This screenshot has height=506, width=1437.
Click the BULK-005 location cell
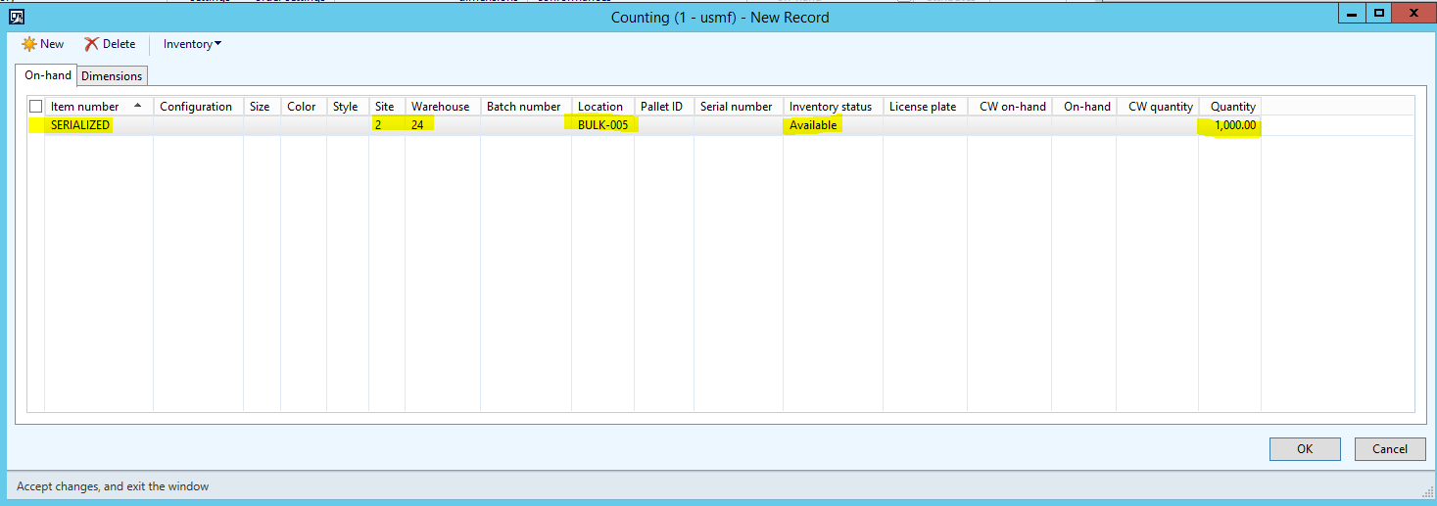tap(602, 125)
